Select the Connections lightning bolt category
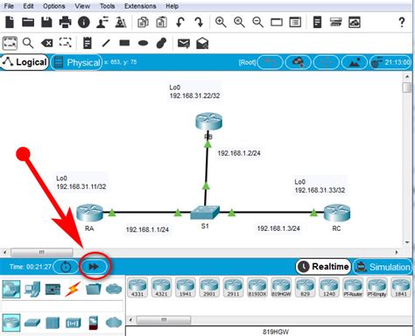 [x=73, y=289]
